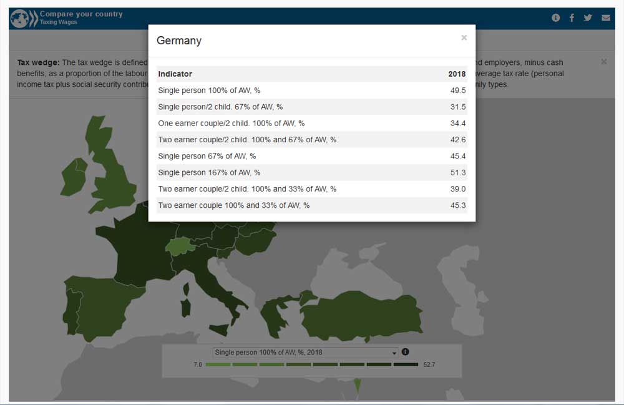Click the Indicator column header
624x405 pixels.
pyautogui.click(x=175, y=74)
